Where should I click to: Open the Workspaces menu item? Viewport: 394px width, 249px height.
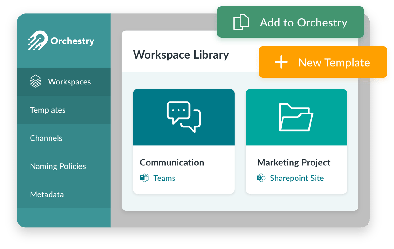coord(64,82)
